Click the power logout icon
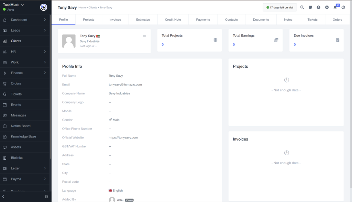The image size is (352, 202). 343,7
